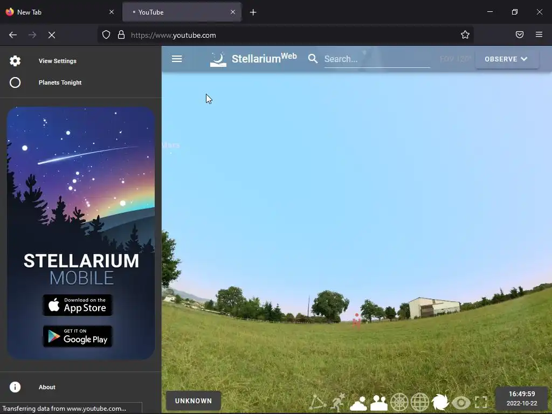Click the Stellarium Web title text
Viewport: 552px width, 414px height.
pyautogui.click(x=264, y=58)
